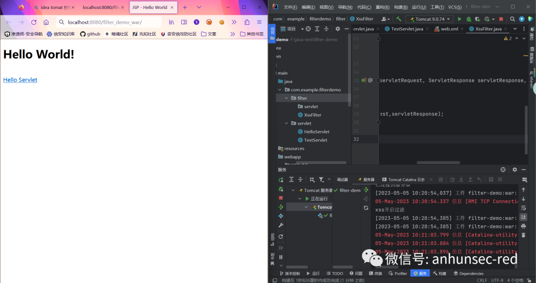Open the Profiler tool window
Image resolution: width=536 pixels, height=283 pixels.
398,274
